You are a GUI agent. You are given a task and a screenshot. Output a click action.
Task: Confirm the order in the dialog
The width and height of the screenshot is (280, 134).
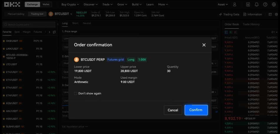[196, 110]
